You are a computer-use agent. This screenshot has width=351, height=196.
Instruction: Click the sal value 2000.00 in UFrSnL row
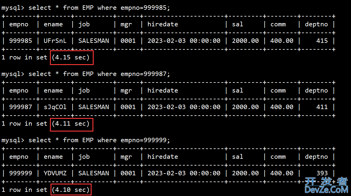coord(245,41)
